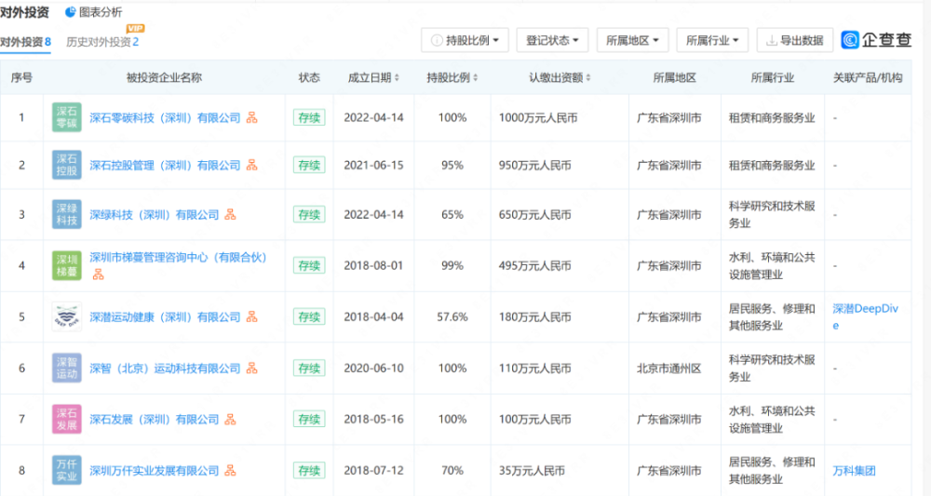
Task: Open the 登记状态 dropdown
Action: tap(552, 40)
